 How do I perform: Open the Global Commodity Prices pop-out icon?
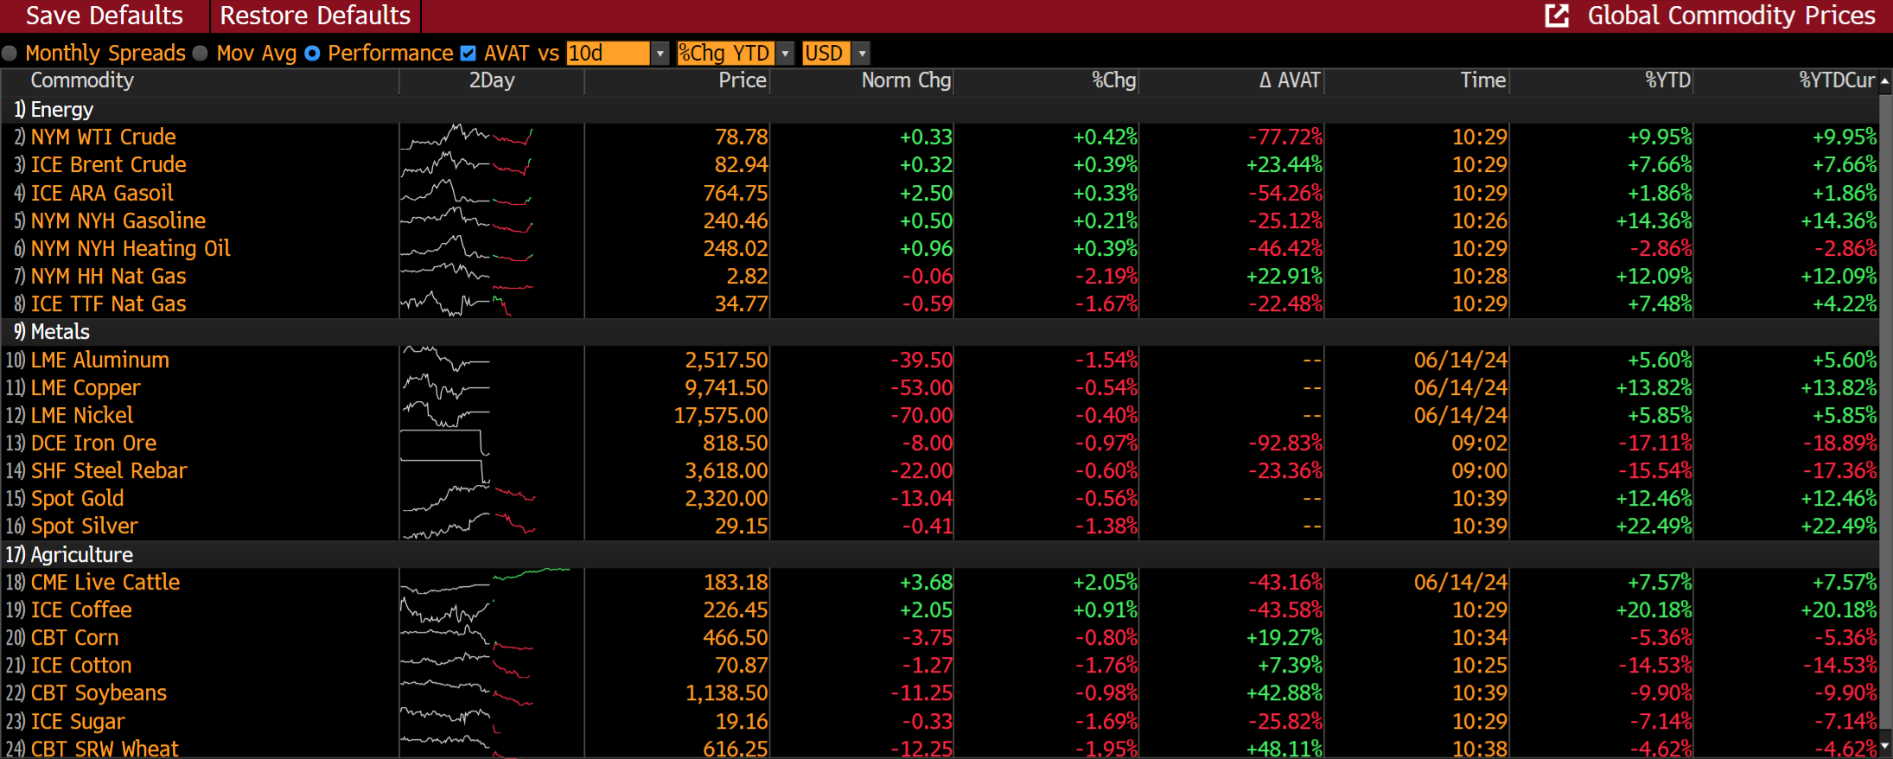(x=1556, y=16)
